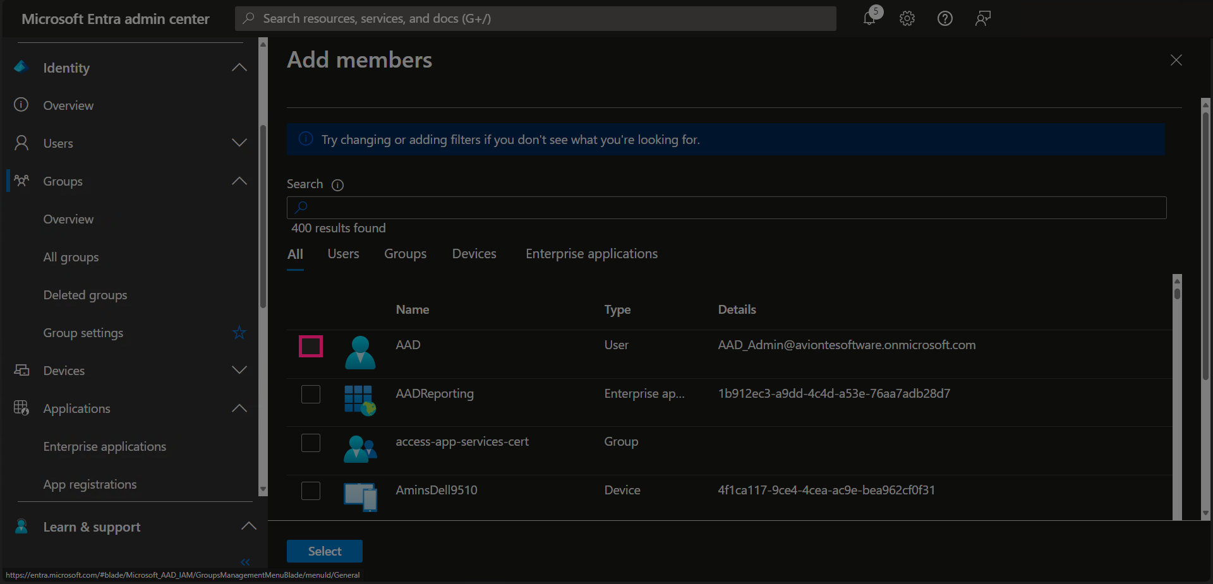1213x584 pixels.
Task: Tick the AminsDell9510 device checkbox
Action: click(x=311, y=491)
